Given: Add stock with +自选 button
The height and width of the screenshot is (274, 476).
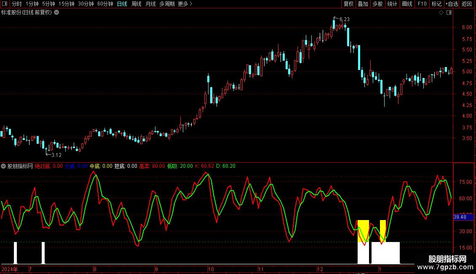Looking at the screenshot, I should [x=452, y=4].
